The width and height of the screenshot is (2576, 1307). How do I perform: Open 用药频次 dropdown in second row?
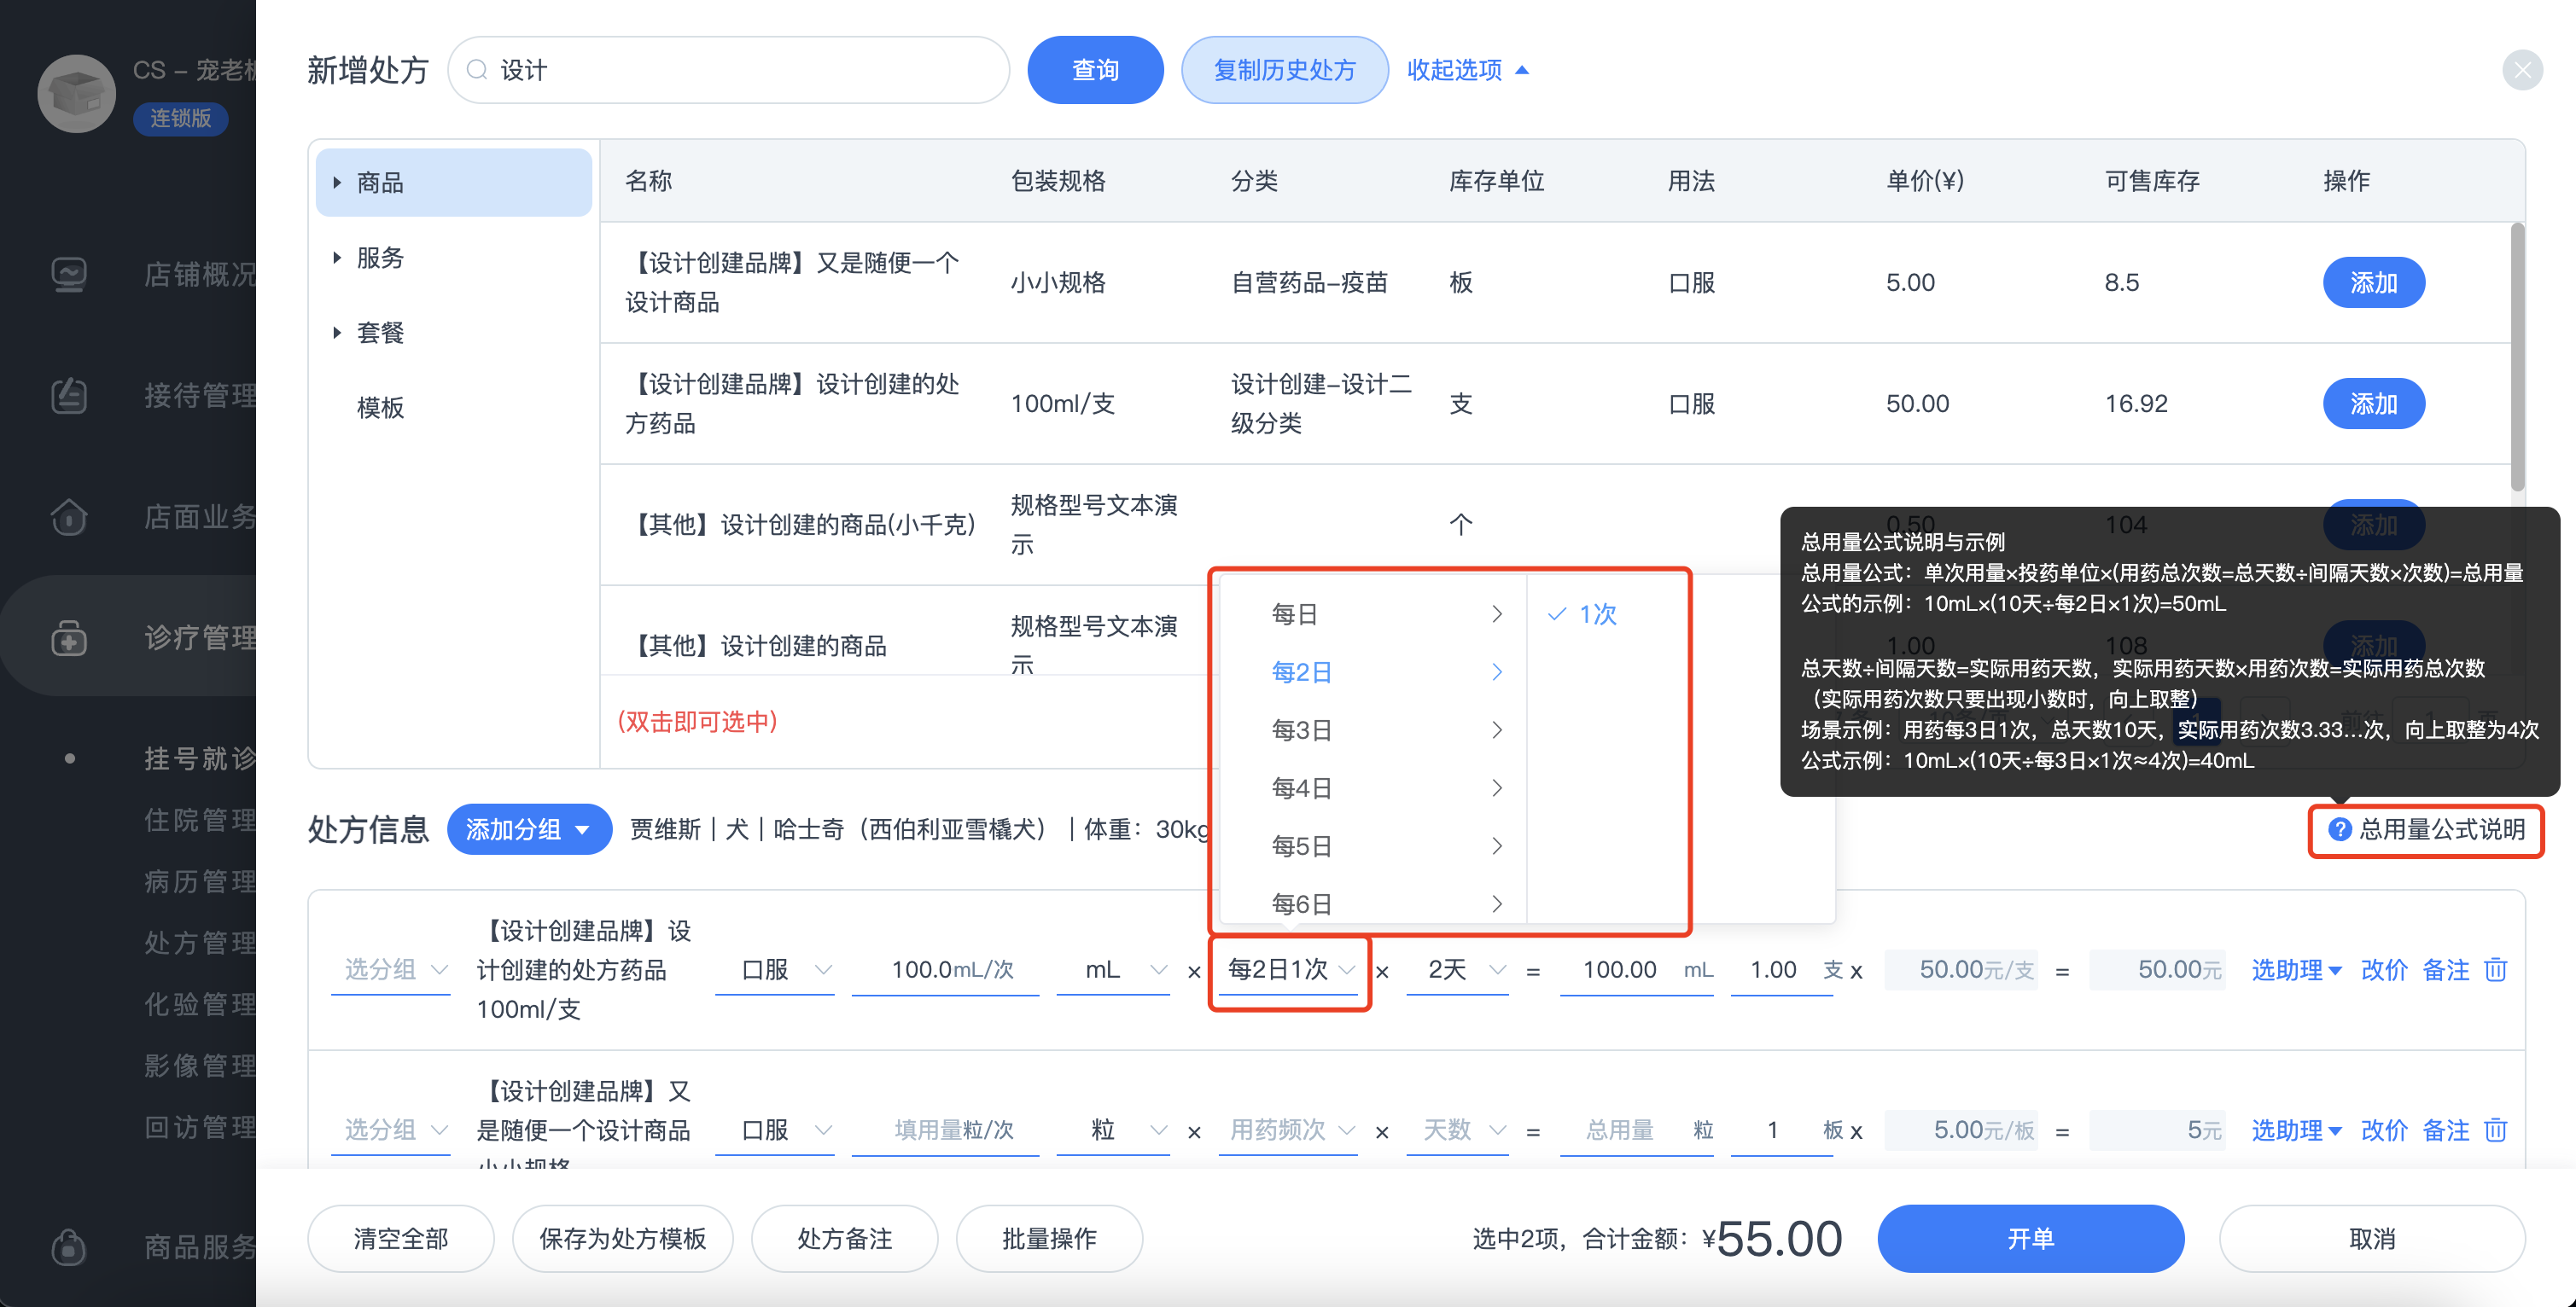pos(1288,1130)
